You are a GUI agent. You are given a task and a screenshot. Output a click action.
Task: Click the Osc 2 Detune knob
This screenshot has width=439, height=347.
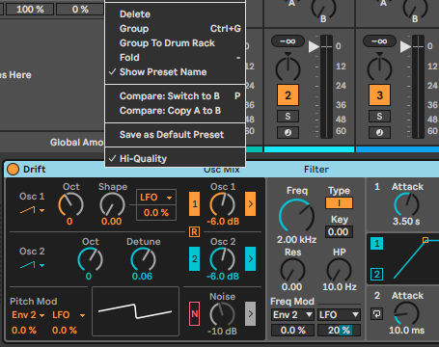tap(143, 259)
